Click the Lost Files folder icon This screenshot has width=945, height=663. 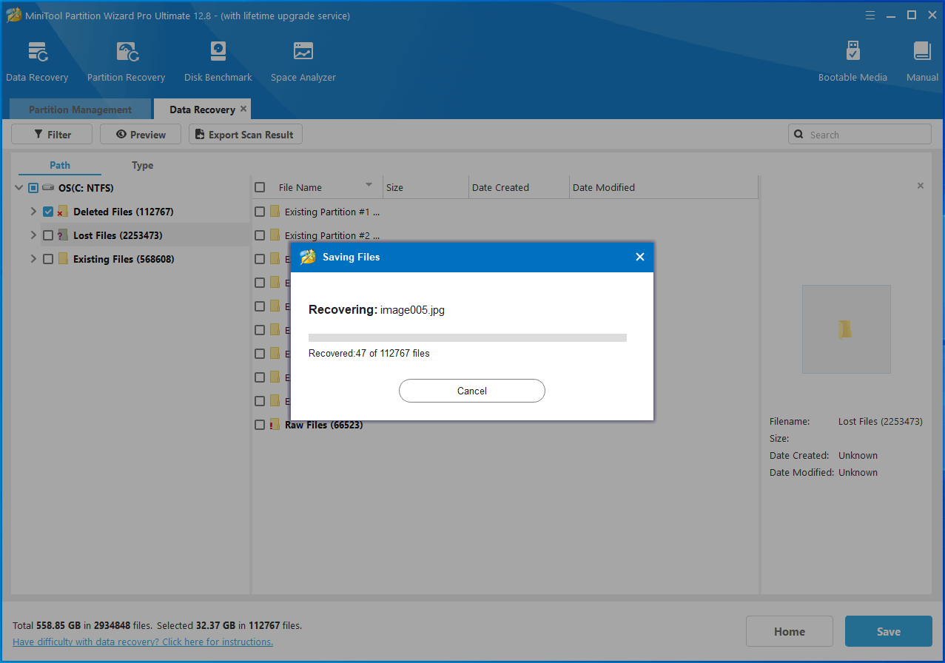point(63,235)
